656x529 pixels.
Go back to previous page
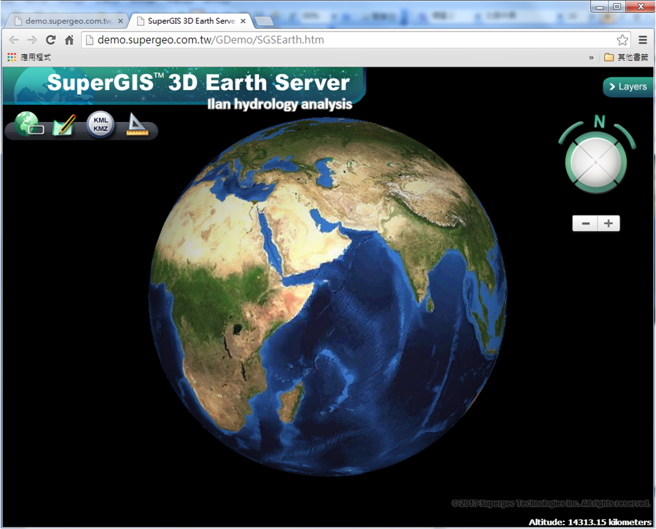click(13, 40)
